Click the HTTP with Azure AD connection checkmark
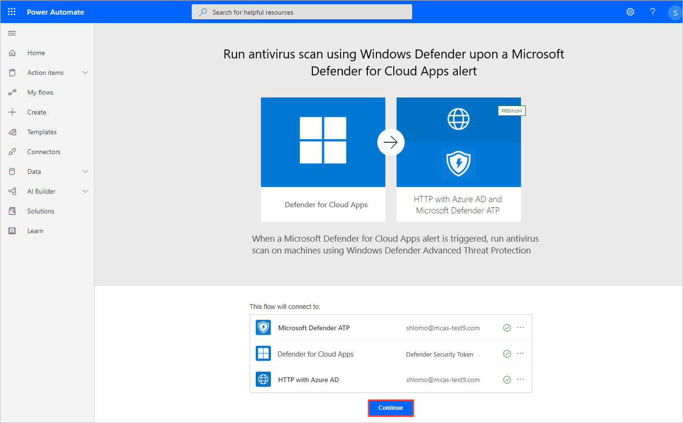The height and width of the screenshot is (423, 683). click(x=507, y=379)
